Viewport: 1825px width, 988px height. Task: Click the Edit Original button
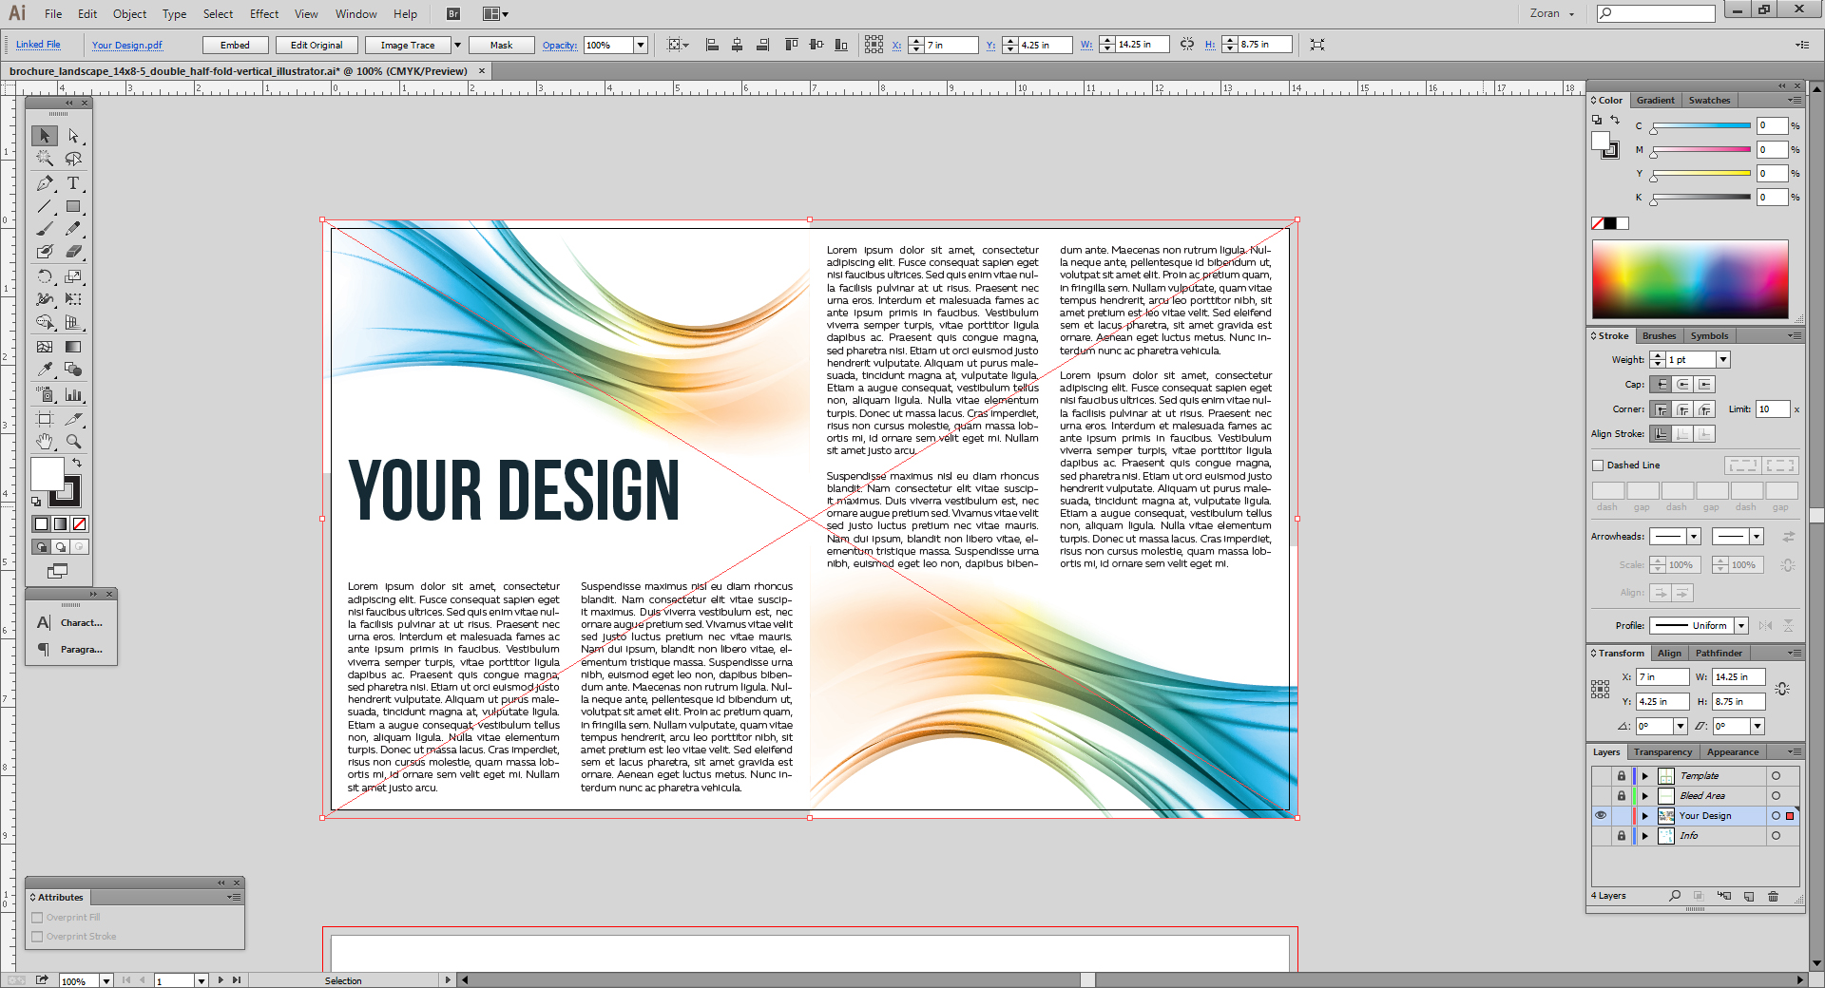click(x=317, y=45)
